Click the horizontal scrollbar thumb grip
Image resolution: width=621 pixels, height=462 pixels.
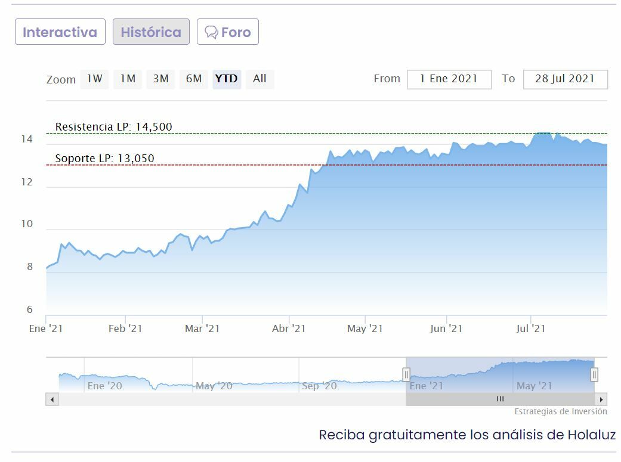tap(500, 399)
